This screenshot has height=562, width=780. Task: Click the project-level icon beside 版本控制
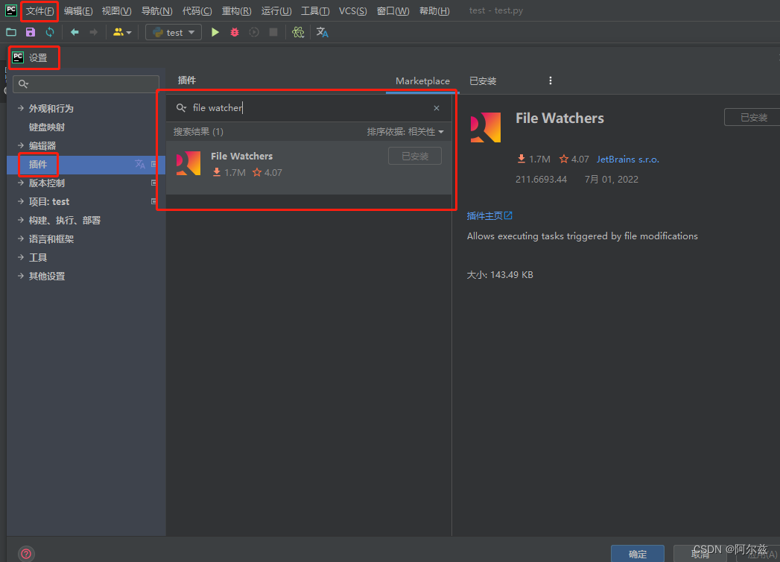pyautogui.click(x=153, y=183)
